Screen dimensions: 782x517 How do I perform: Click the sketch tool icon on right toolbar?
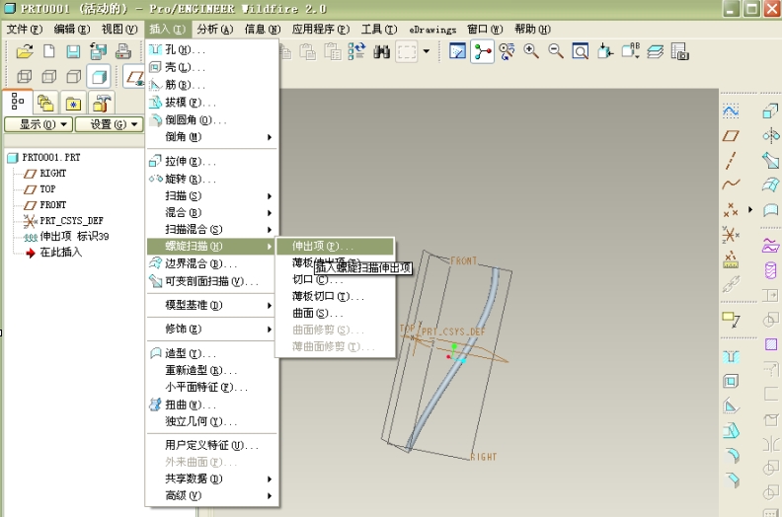731,111
